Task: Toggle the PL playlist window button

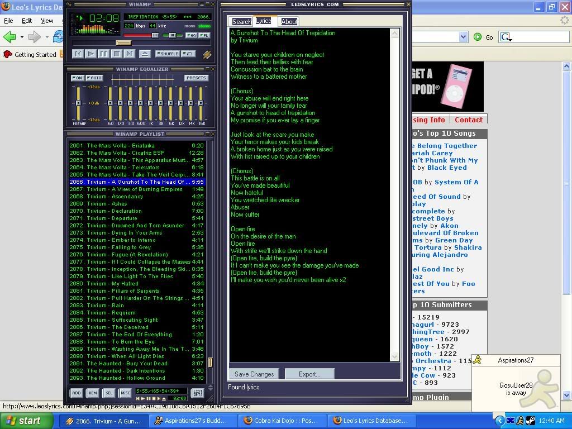Action: [x=204, y=35]
